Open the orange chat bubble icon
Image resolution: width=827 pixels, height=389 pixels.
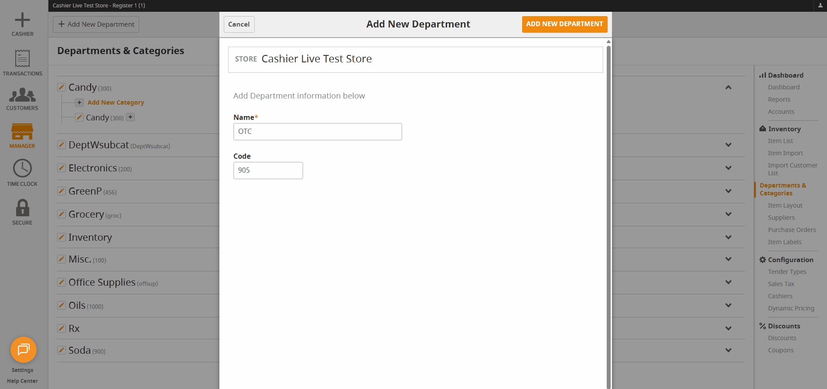(x=24, y=350)
